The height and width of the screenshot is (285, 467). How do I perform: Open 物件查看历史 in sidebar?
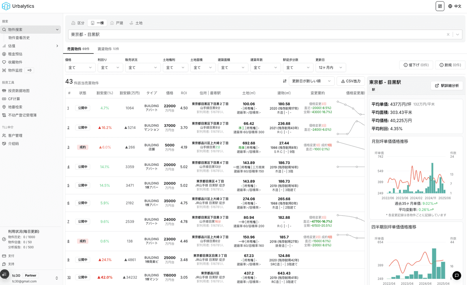coord(19,38)
